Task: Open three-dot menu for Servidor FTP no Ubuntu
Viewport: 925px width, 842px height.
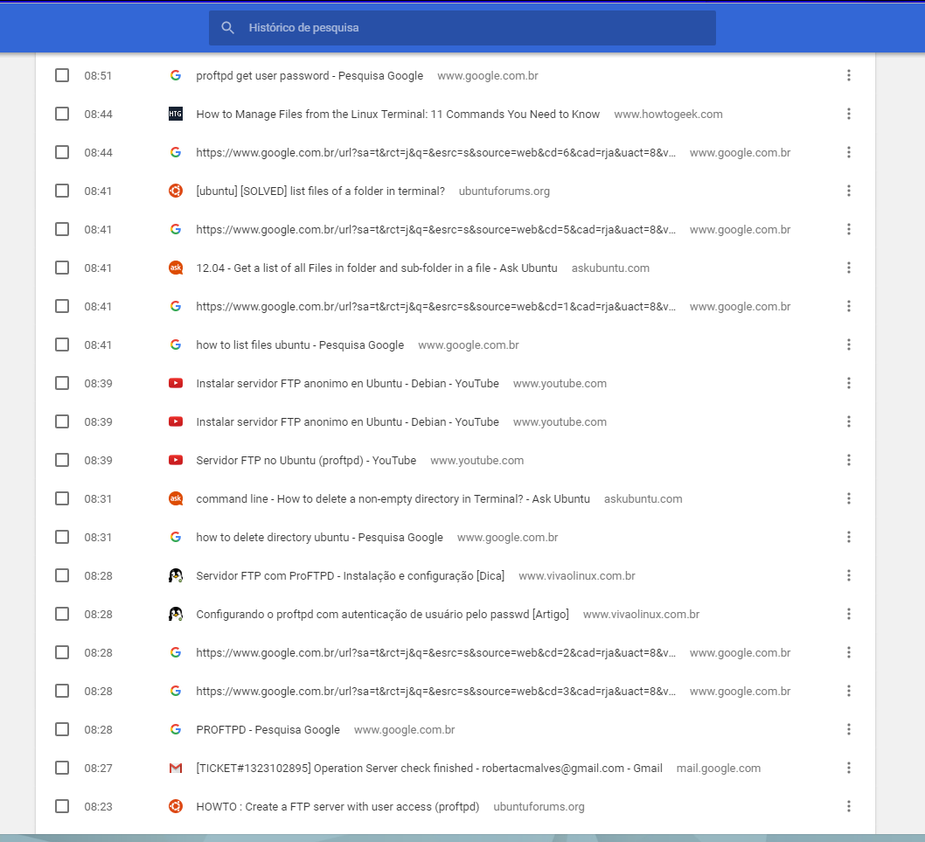Action: coord(848,460)
